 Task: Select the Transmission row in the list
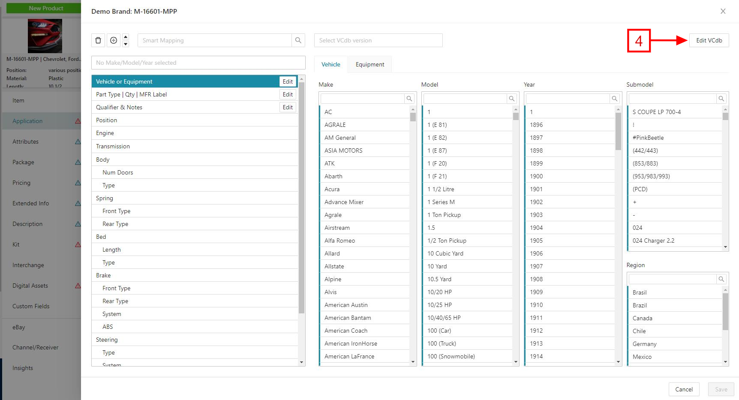point(195,146)
